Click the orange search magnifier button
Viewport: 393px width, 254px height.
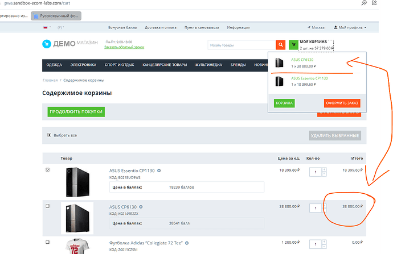280,45
